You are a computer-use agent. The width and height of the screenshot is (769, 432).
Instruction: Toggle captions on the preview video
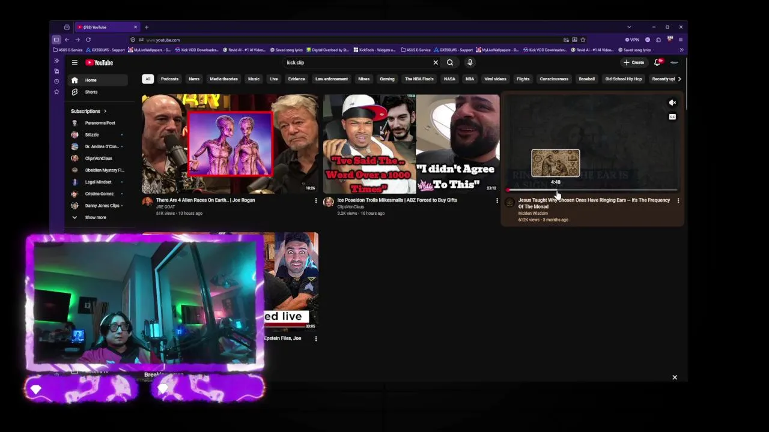point(672,117)
